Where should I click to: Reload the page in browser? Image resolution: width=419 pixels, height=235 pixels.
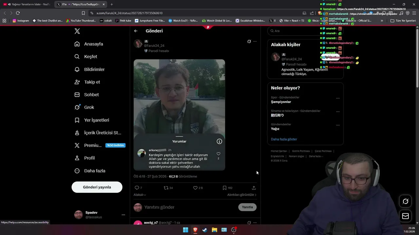click(18, 13)
